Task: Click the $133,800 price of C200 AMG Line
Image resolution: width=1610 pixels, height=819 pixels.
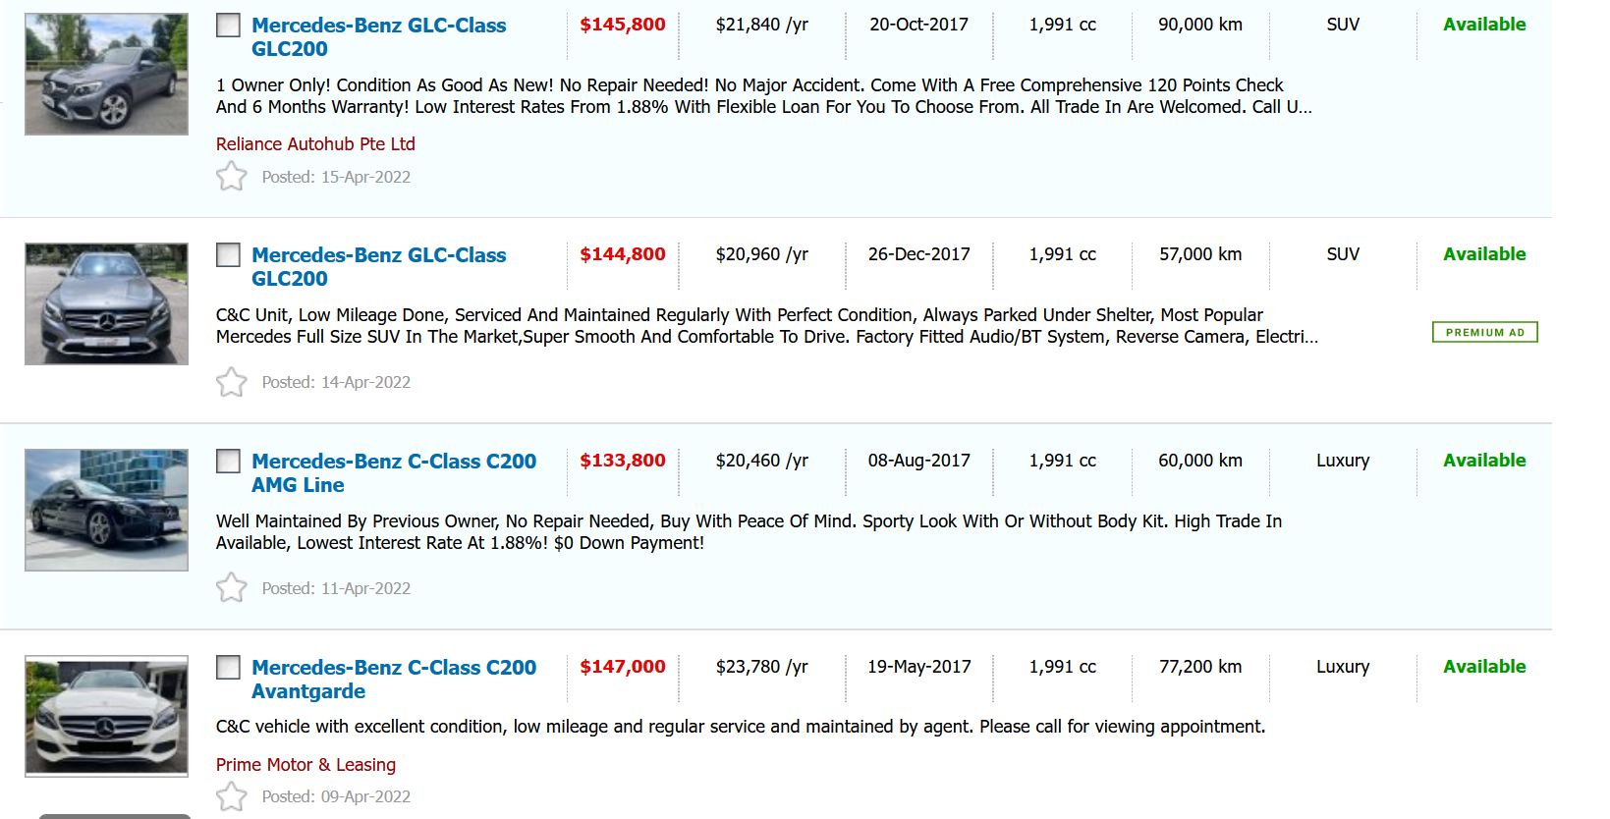Action: 622,461
